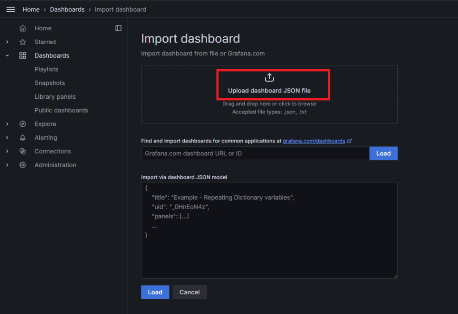The width and height of the screenshot is (458, 314).
Task: Open Explore in the sidebar
Action: pyautogui.click(x=45, y=124)
